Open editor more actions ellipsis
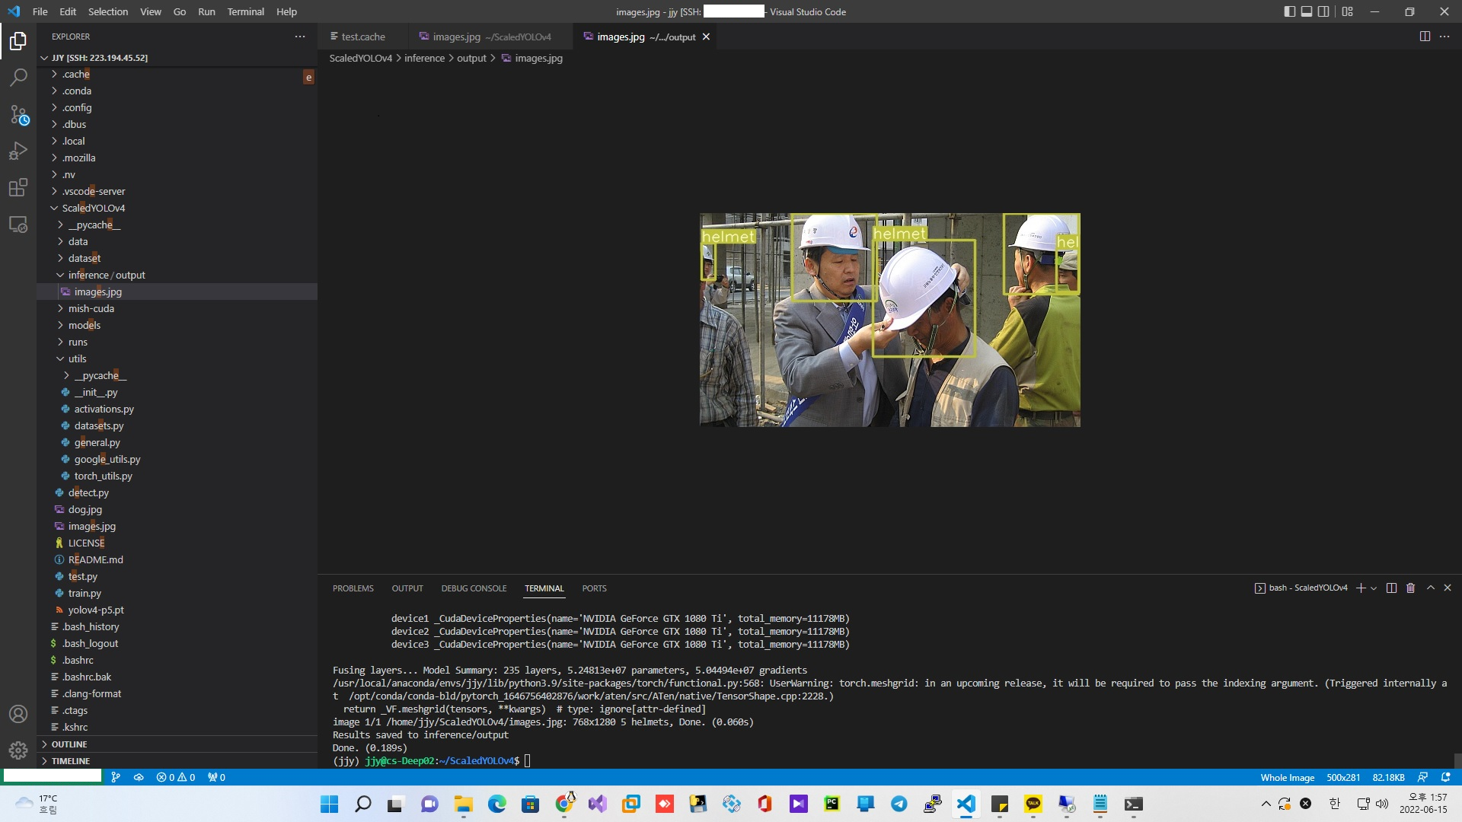The width and height of the screenshot is (1462, 822). (1444, 37)
